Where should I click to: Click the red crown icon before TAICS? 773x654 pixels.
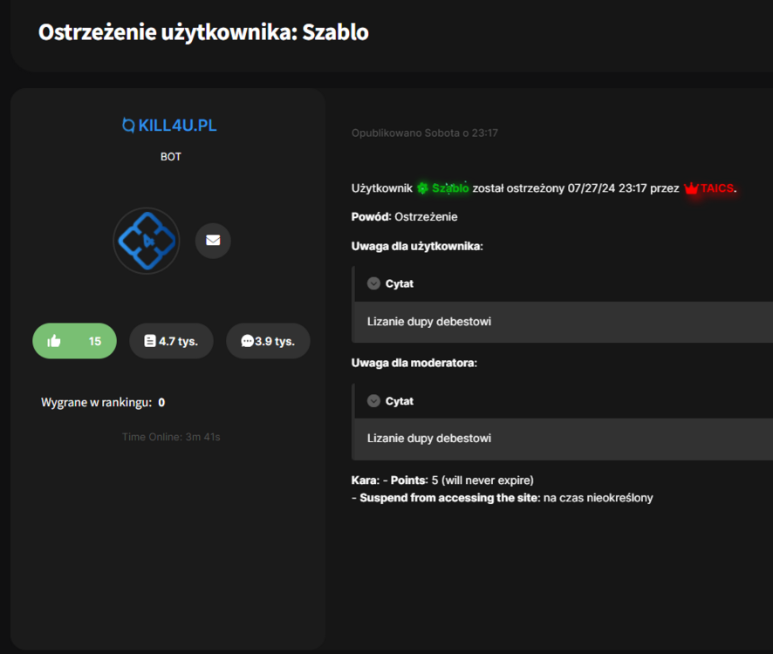692,188
